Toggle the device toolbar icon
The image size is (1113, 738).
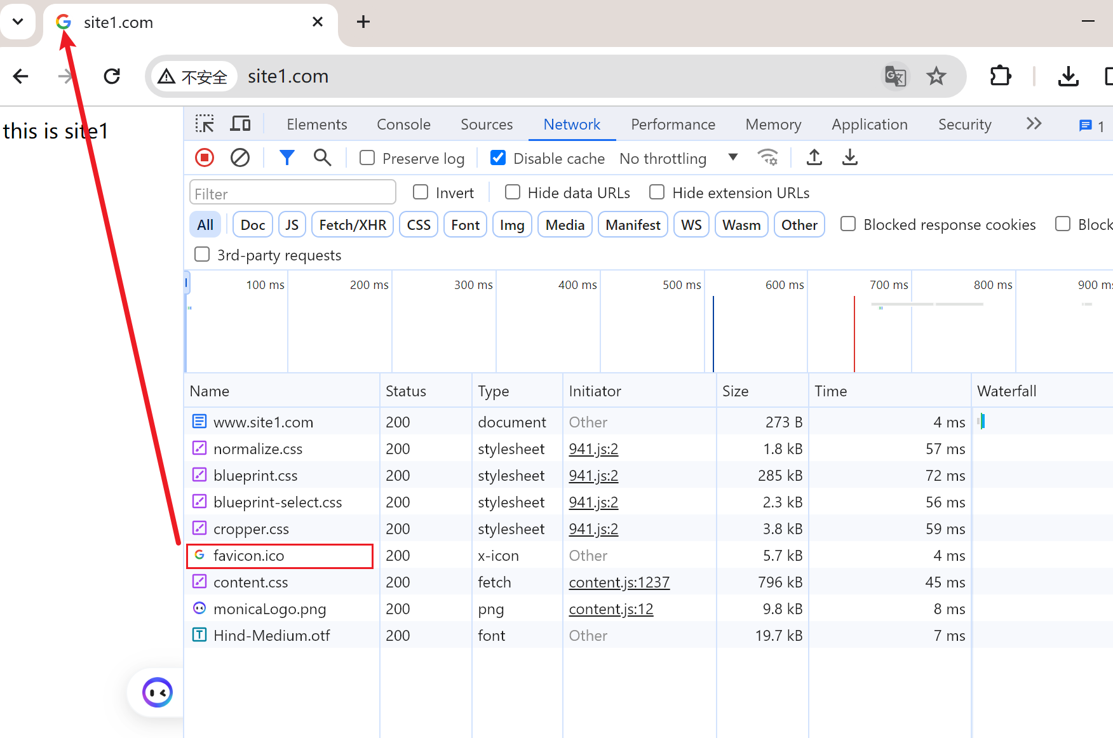click(240, 124)
